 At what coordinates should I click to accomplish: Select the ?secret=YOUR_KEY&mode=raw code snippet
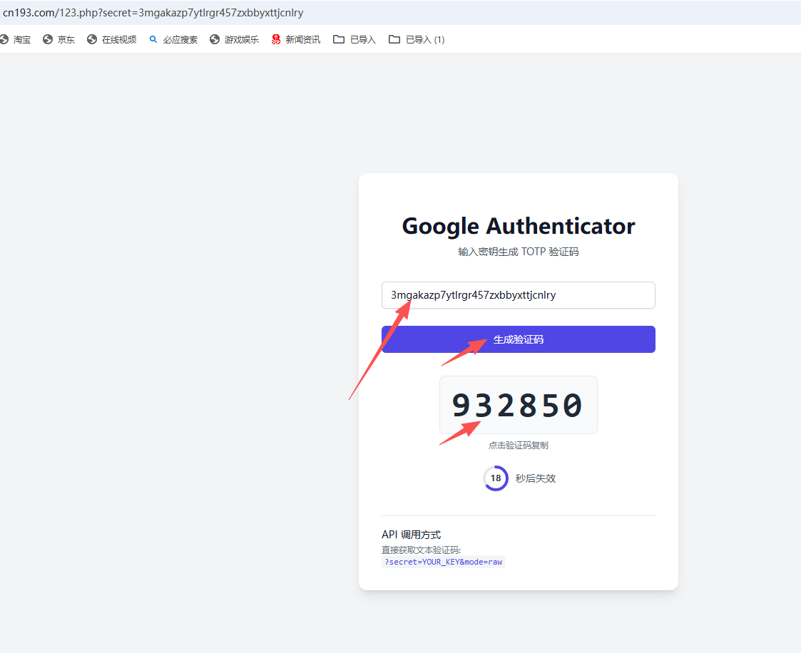click(443, 562)
